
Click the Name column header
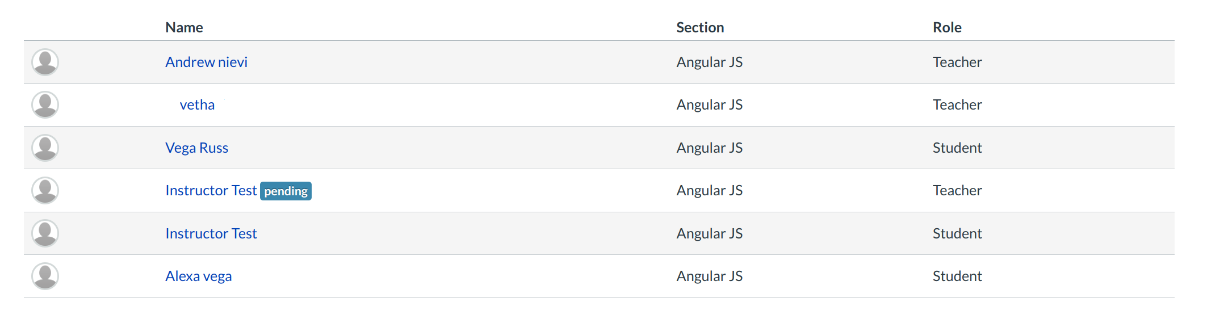[x=184, y=27]
